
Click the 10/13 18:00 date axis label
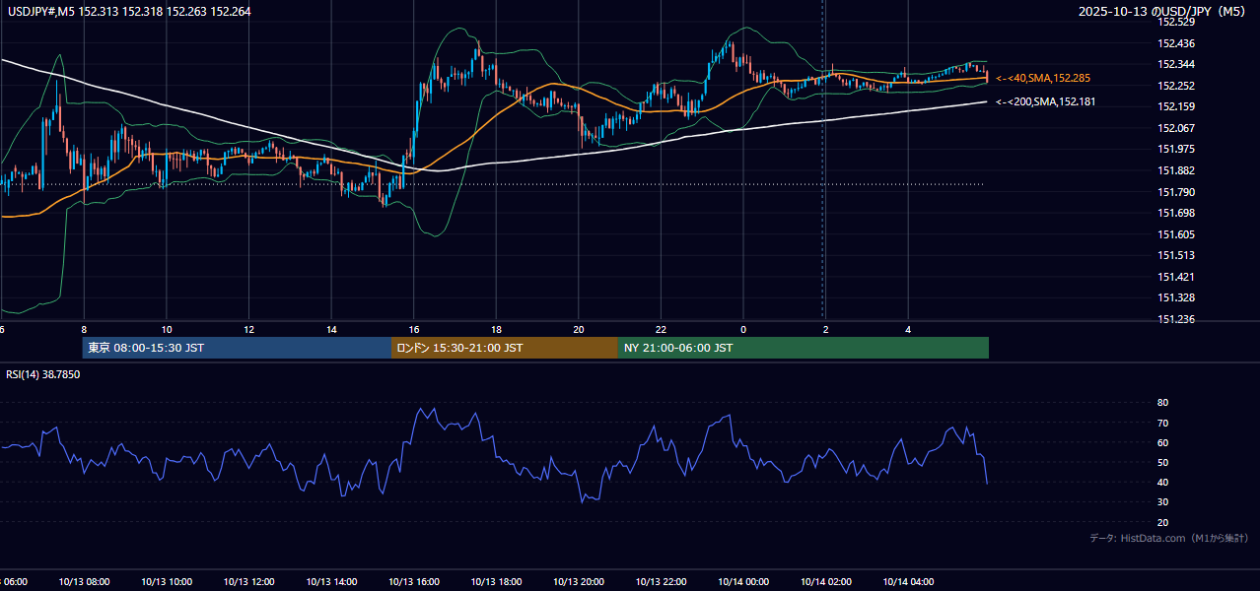496,582
